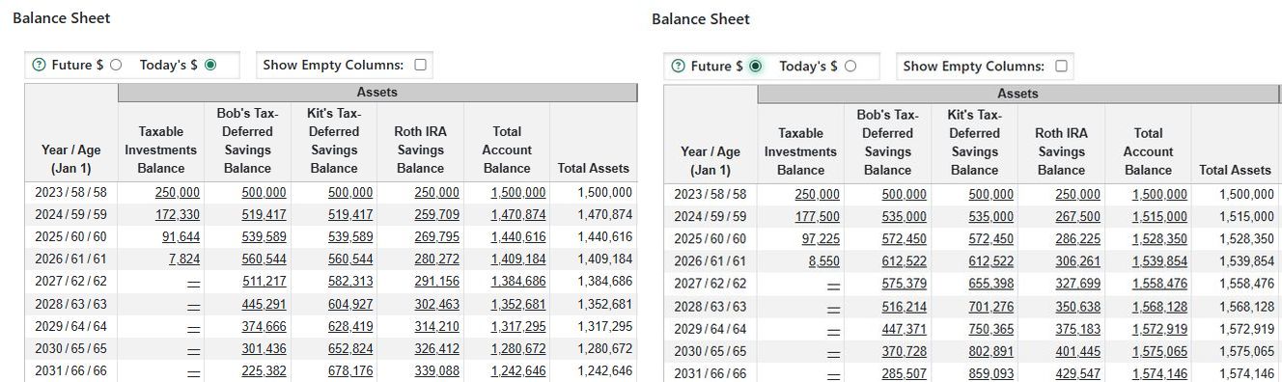Select Today's $ radio in left panel
The width and height of the screenshot is (1282, 382).
pos(210,65)
